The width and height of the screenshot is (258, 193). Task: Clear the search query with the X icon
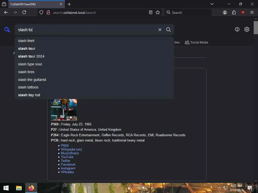point(160,30)
